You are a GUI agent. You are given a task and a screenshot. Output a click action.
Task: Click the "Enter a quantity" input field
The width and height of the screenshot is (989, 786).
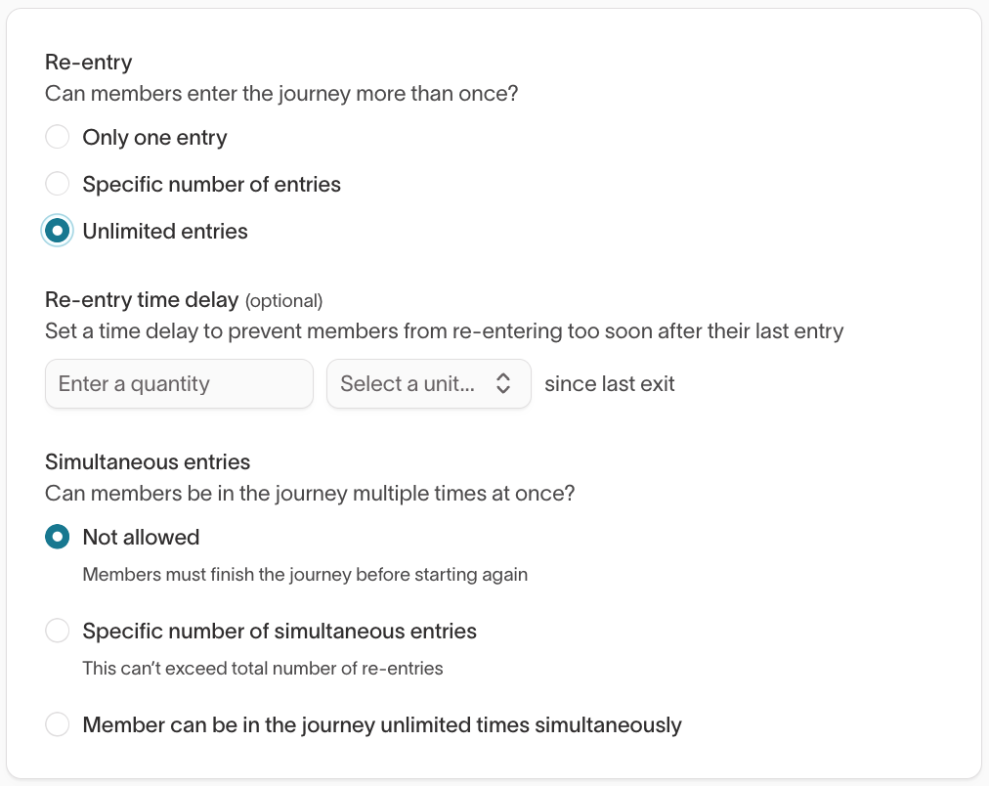(179, 384)
